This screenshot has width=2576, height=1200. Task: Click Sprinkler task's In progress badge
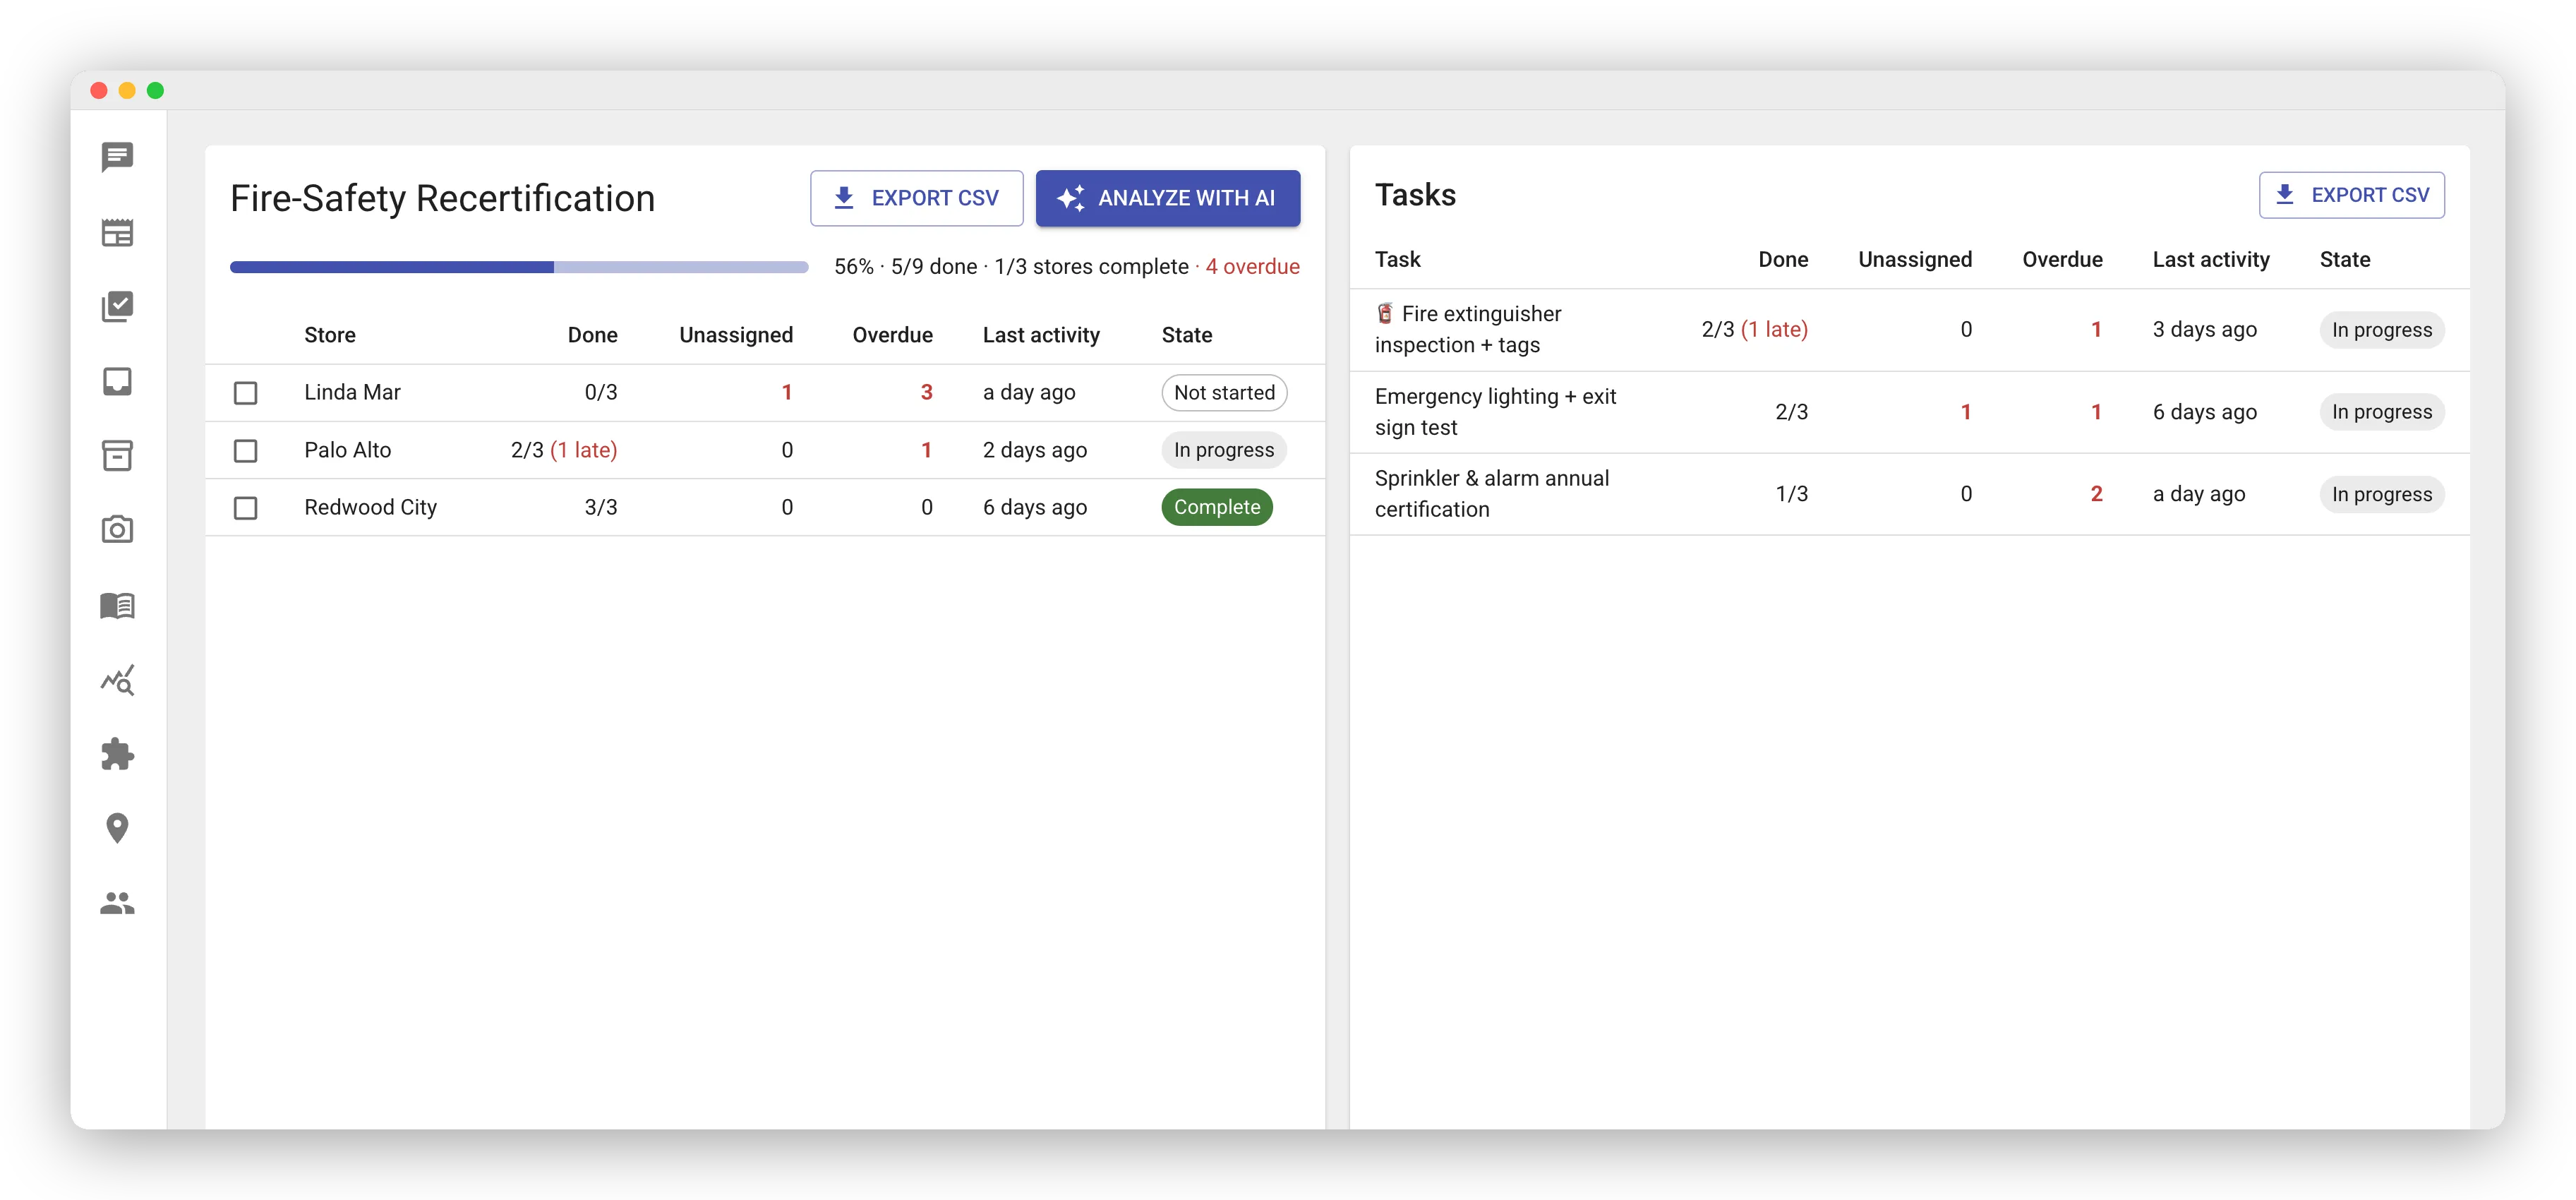2382,494
